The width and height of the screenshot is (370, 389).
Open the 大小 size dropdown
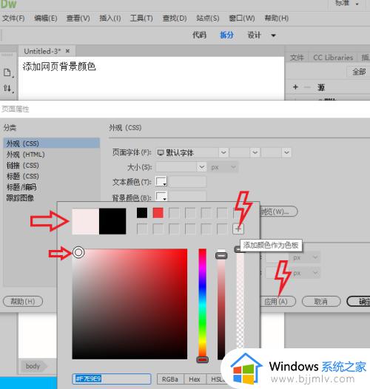click(201, 167)
